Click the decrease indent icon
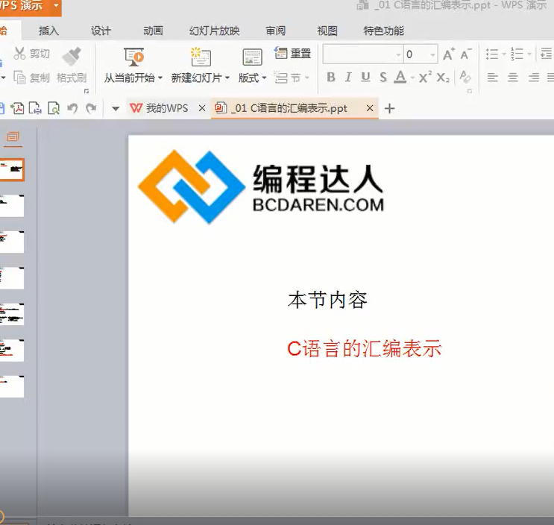554x525 pixels. [x=547, y=54]
